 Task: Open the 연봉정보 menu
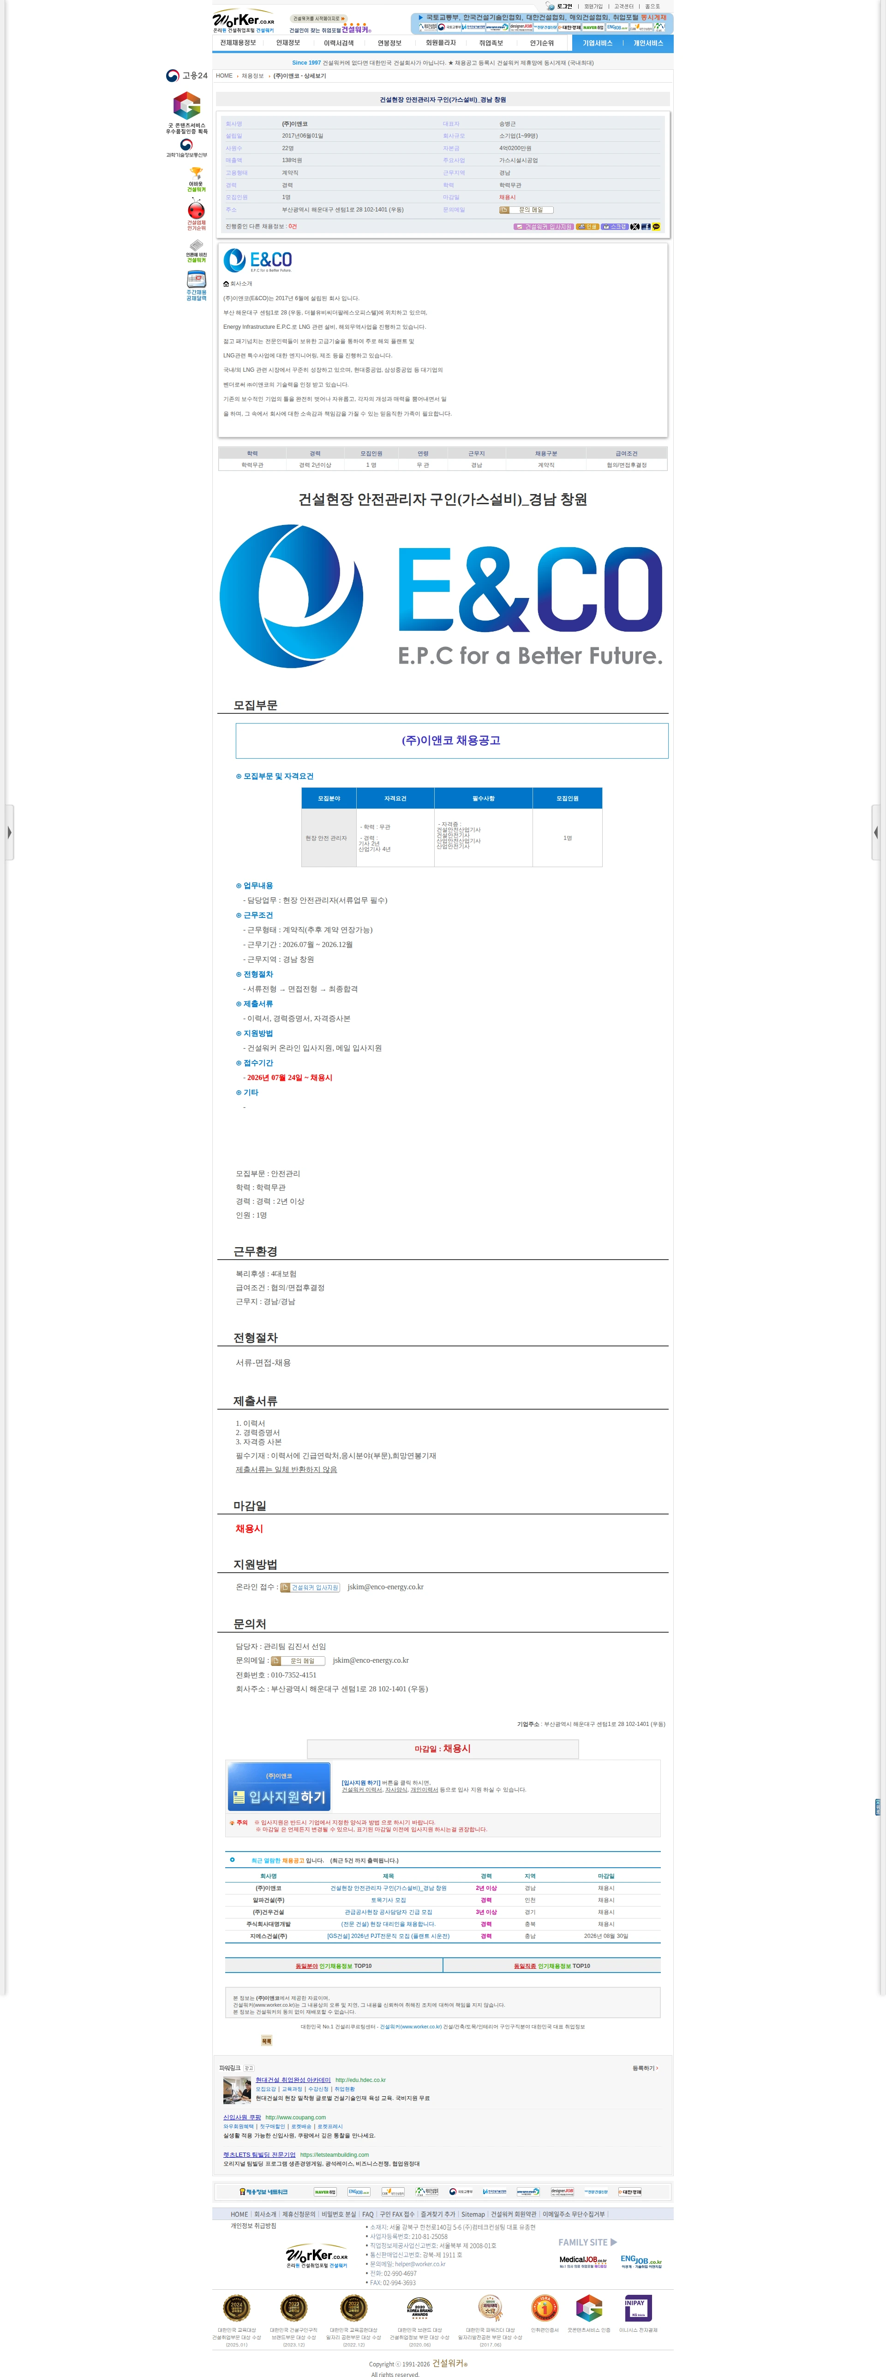(389, 42)
